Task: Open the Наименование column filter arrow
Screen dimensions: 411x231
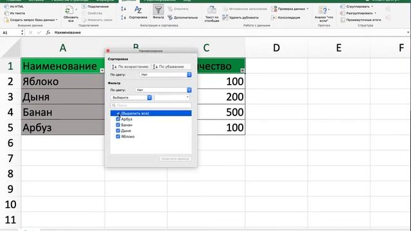Action: 102,71
